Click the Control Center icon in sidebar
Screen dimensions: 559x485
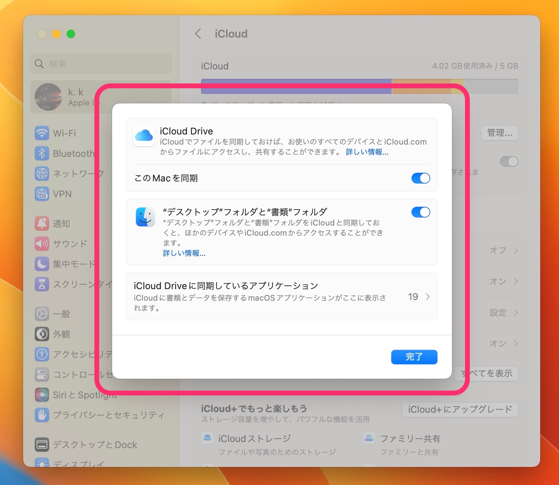point(42,374)
